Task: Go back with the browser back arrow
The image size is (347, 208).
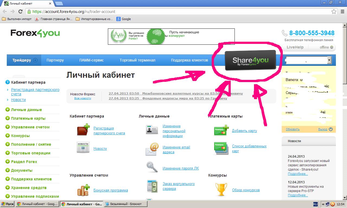Action: pyautogui.click(x=5, y=12)
